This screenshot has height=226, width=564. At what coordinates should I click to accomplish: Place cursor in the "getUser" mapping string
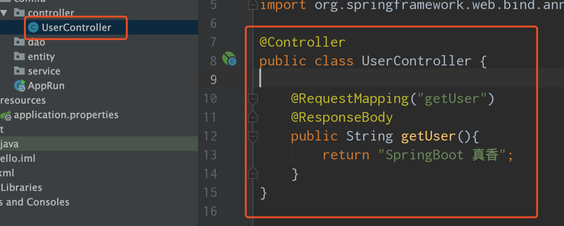(x=452, y=98)
